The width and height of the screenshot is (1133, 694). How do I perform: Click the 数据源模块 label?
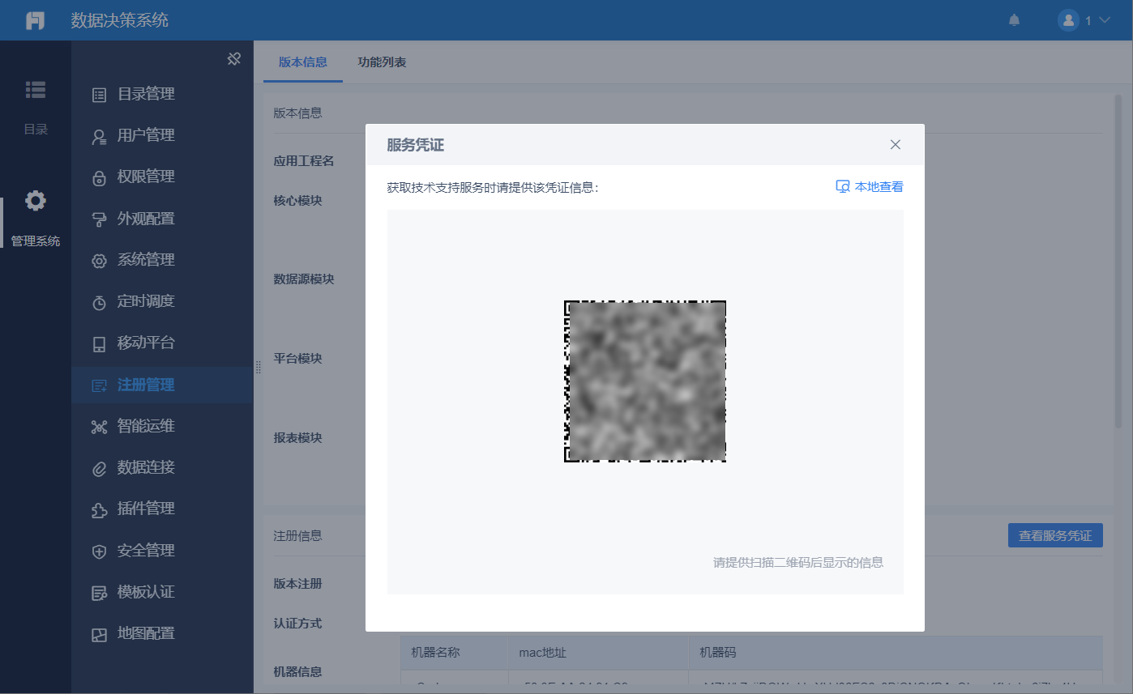[x=304, y=279]
